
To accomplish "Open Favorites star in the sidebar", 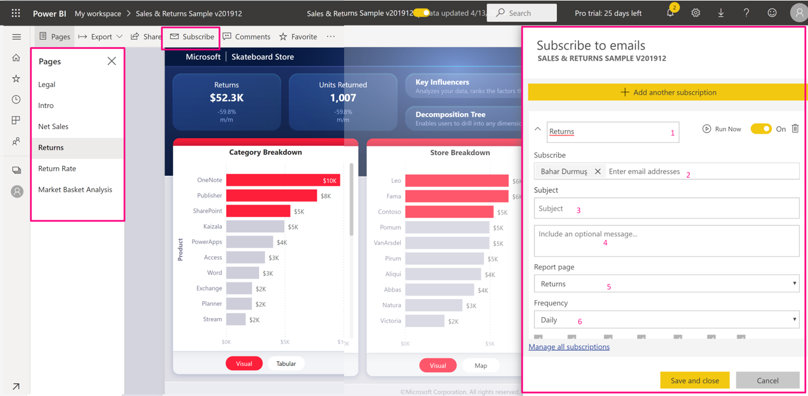I will pos(16,78).
